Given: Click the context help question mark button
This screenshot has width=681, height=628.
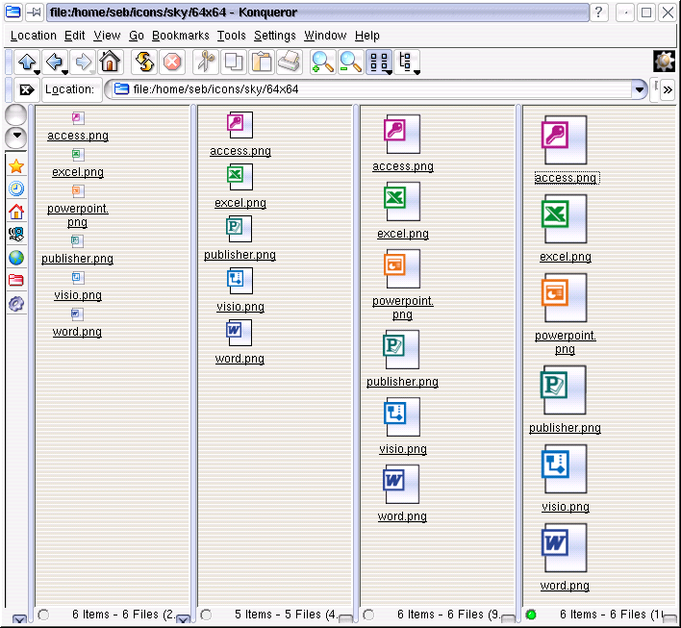Looking at the screenshot, I should 599,13.
